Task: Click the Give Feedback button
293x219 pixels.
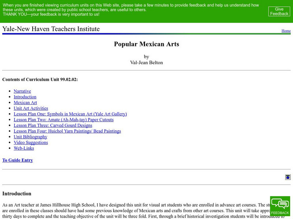Action: pyautogui.click(x=279, y=11)
